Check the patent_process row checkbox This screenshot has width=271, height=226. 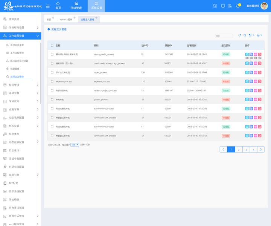click(x=52, y=99)
